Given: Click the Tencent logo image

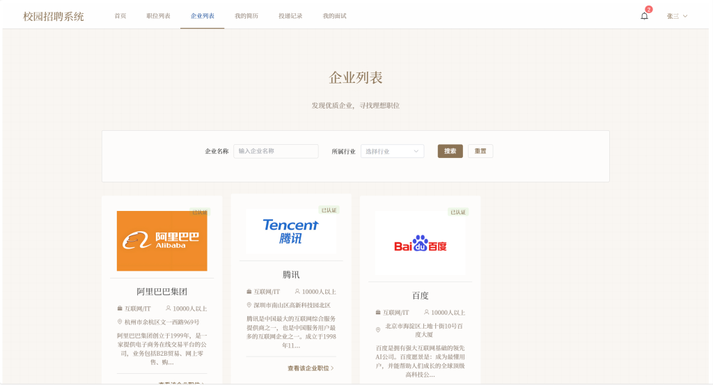Looking at the screenshot, I should point(291,231).
